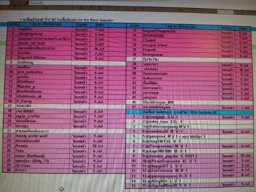
Task: Select the right table's 'Log in /Name use' header
Action: tap(180, 27)
